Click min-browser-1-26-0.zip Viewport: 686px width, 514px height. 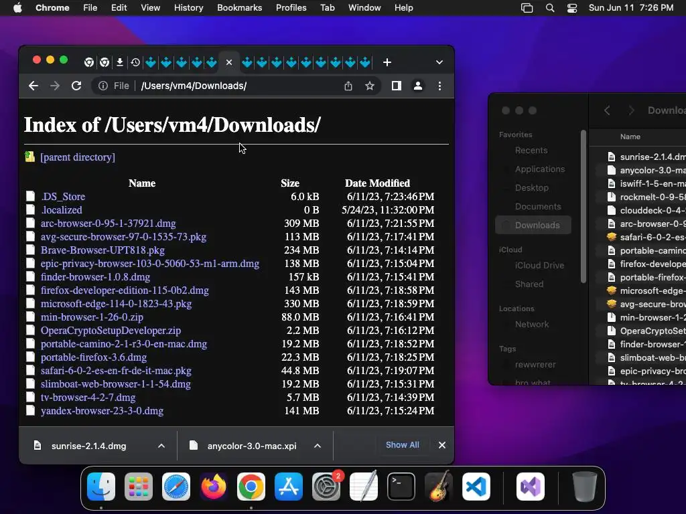[92, 317]
